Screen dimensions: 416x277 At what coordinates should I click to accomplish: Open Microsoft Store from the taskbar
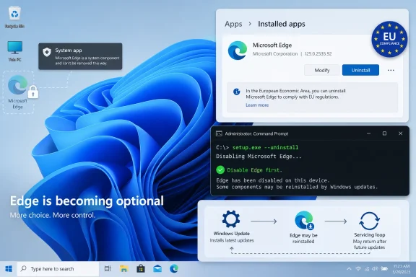[x=141, y=269]
